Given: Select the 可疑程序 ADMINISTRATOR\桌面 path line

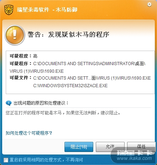Looking at the screenshot, I should [x=77, y=64].
